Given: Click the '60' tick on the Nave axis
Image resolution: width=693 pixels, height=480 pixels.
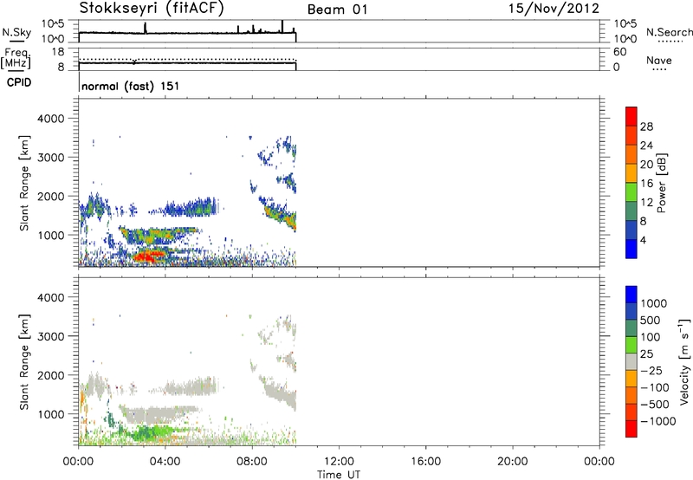Looking at the screenshot, I should tap(620, 52).
